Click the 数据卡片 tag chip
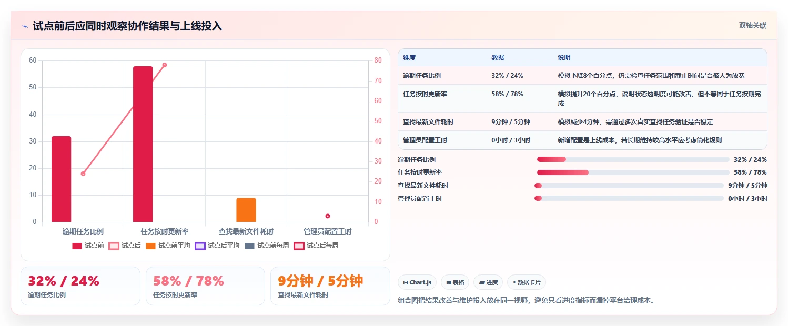 pyautogui.click(x=527, y=282)
